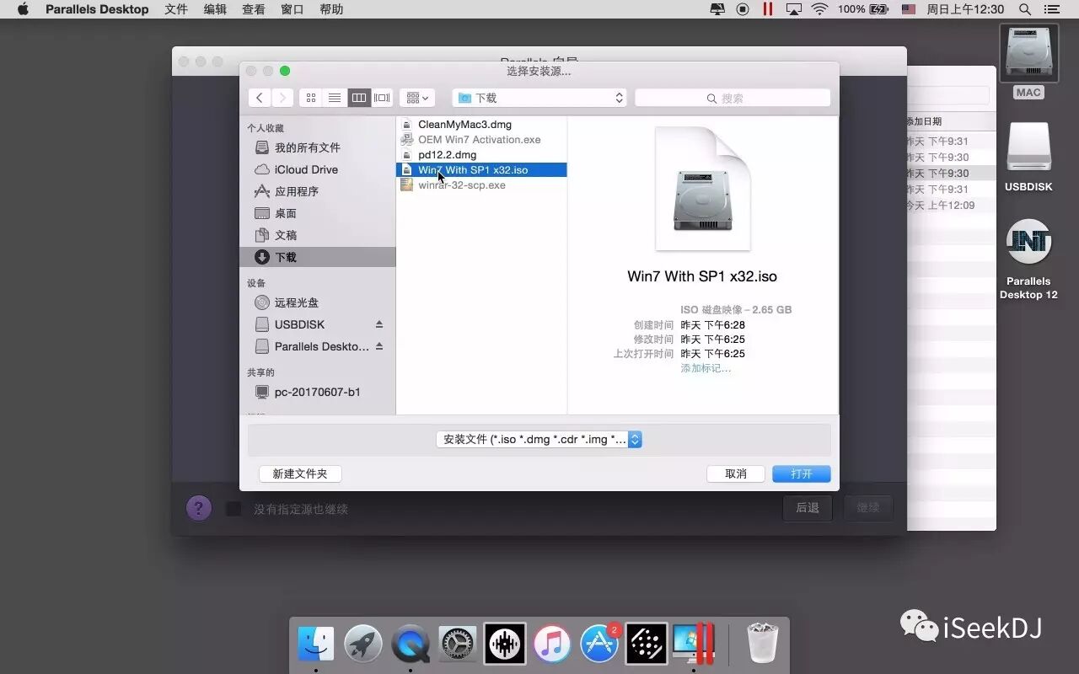Screen dimensions: 1079x674
Task: Click the ISO file preview thumbnail
Action: (x=702, y=188)
